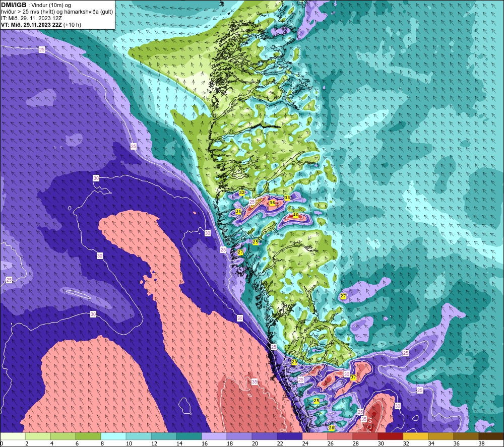The height and width of the screenshot is (447, 504).
Task: Click the legend tick number '16'
Action: point(205,443)
